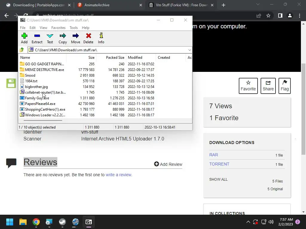Open the Edit menu in 7-Zip
Viewport: 306px width, 229px height.
tap(32, 28)
